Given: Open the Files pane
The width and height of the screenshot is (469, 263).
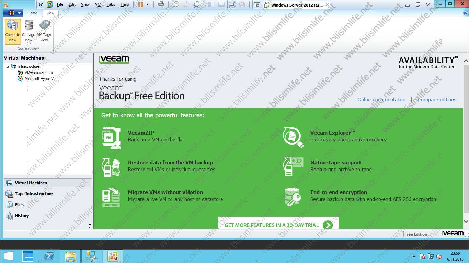Looking at the screenshot, I should point(48,205).
